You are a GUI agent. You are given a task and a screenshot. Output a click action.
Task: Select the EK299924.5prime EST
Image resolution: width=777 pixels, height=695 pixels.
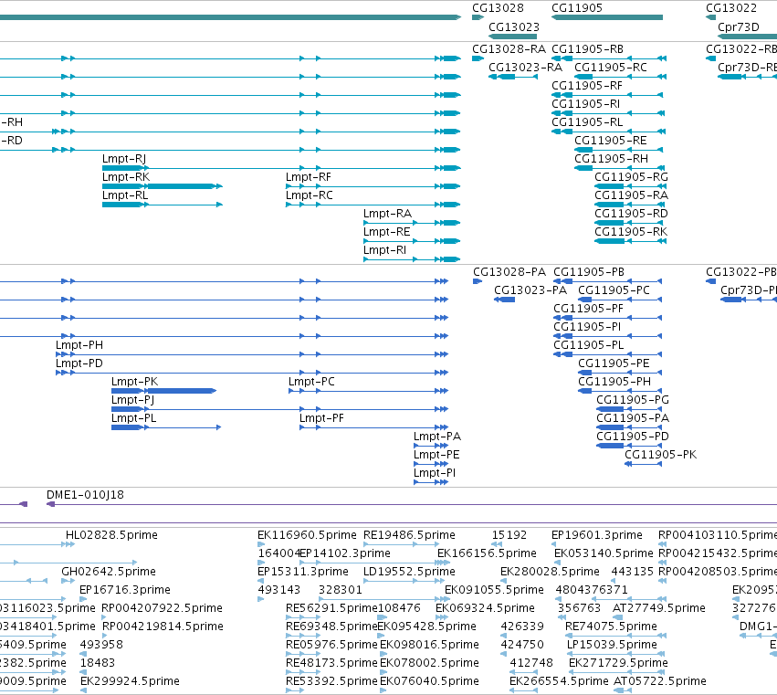pyautogui.click(x=84, y=690)
